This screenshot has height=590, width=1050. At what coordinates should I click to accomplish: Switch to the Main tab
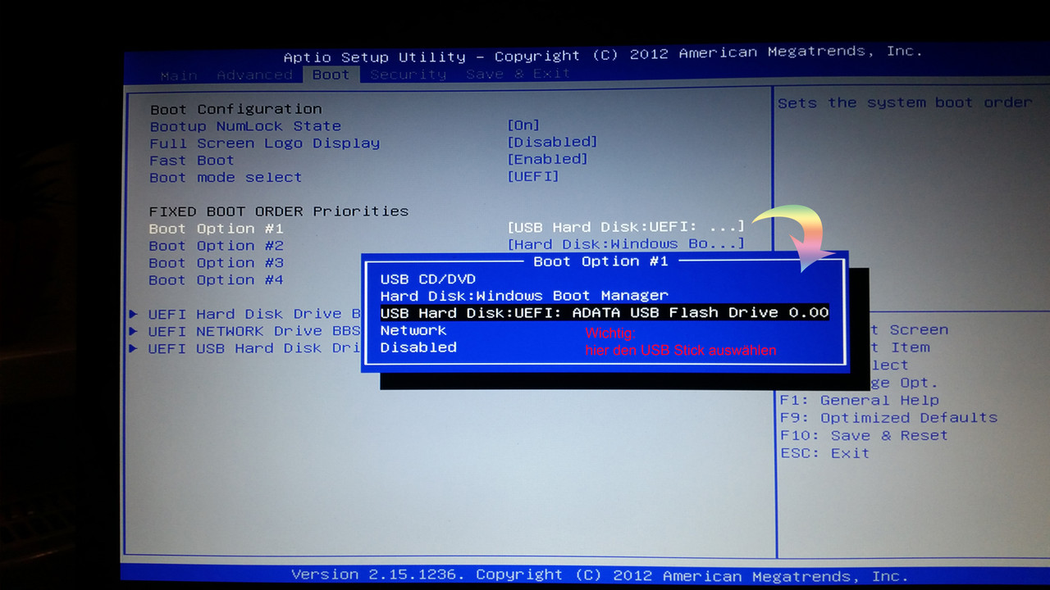(179, 75)
